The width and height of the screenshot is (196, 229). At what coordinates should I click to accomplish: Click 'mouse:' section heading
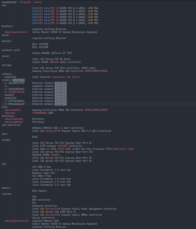6,35
